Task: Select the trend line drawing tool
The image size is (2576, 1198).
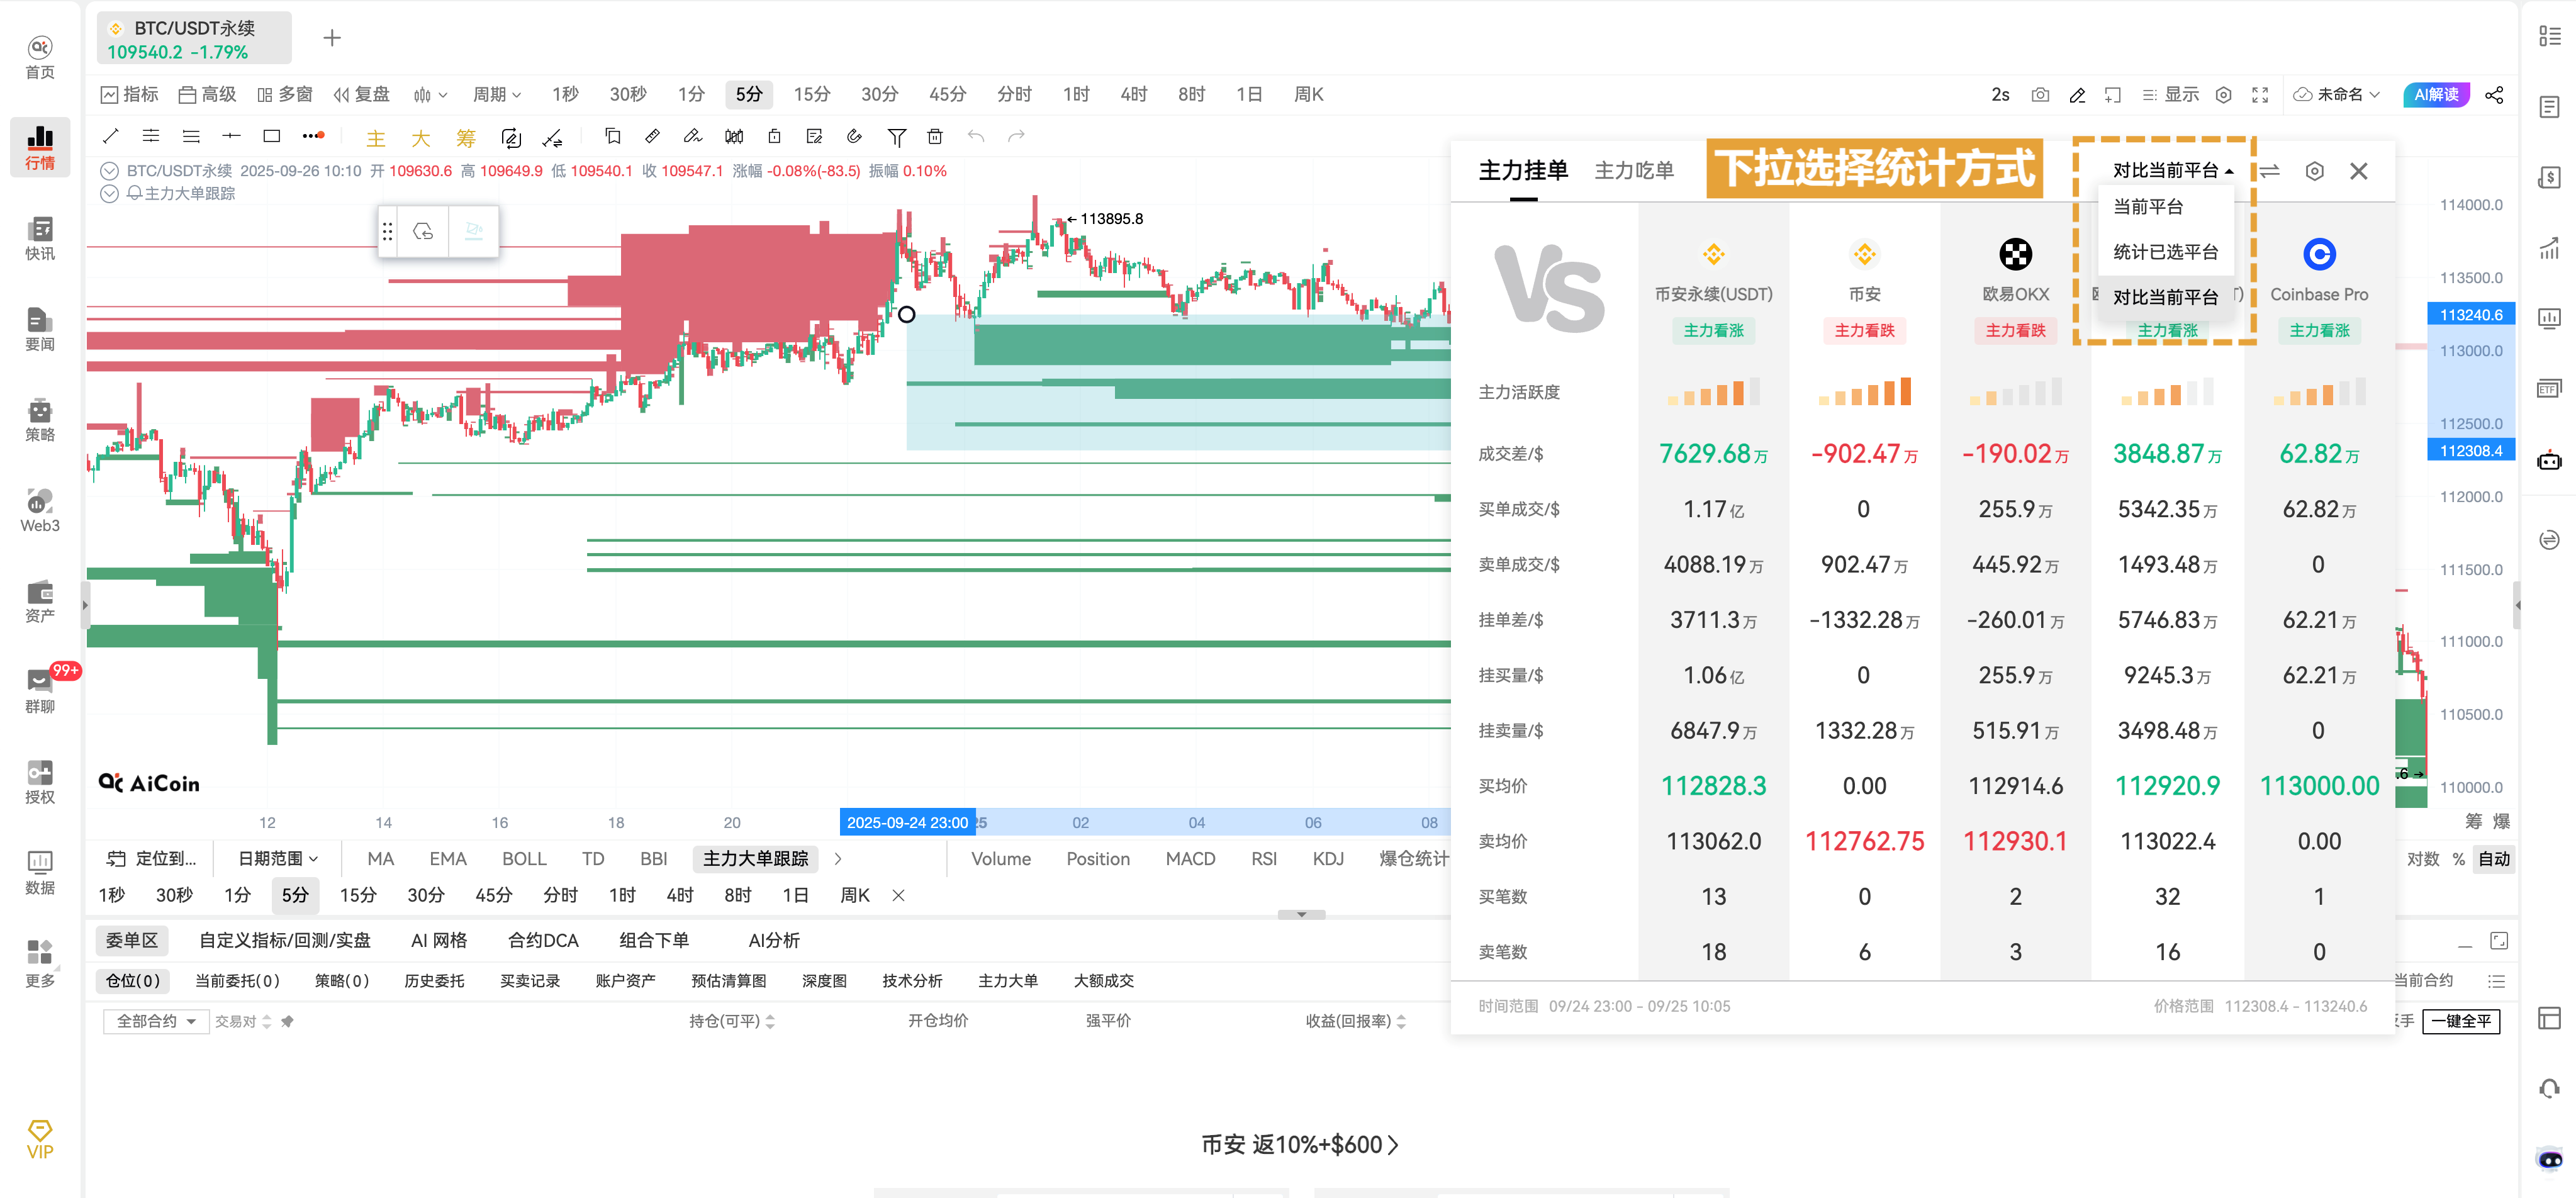Action: click(x=110, y=136)
